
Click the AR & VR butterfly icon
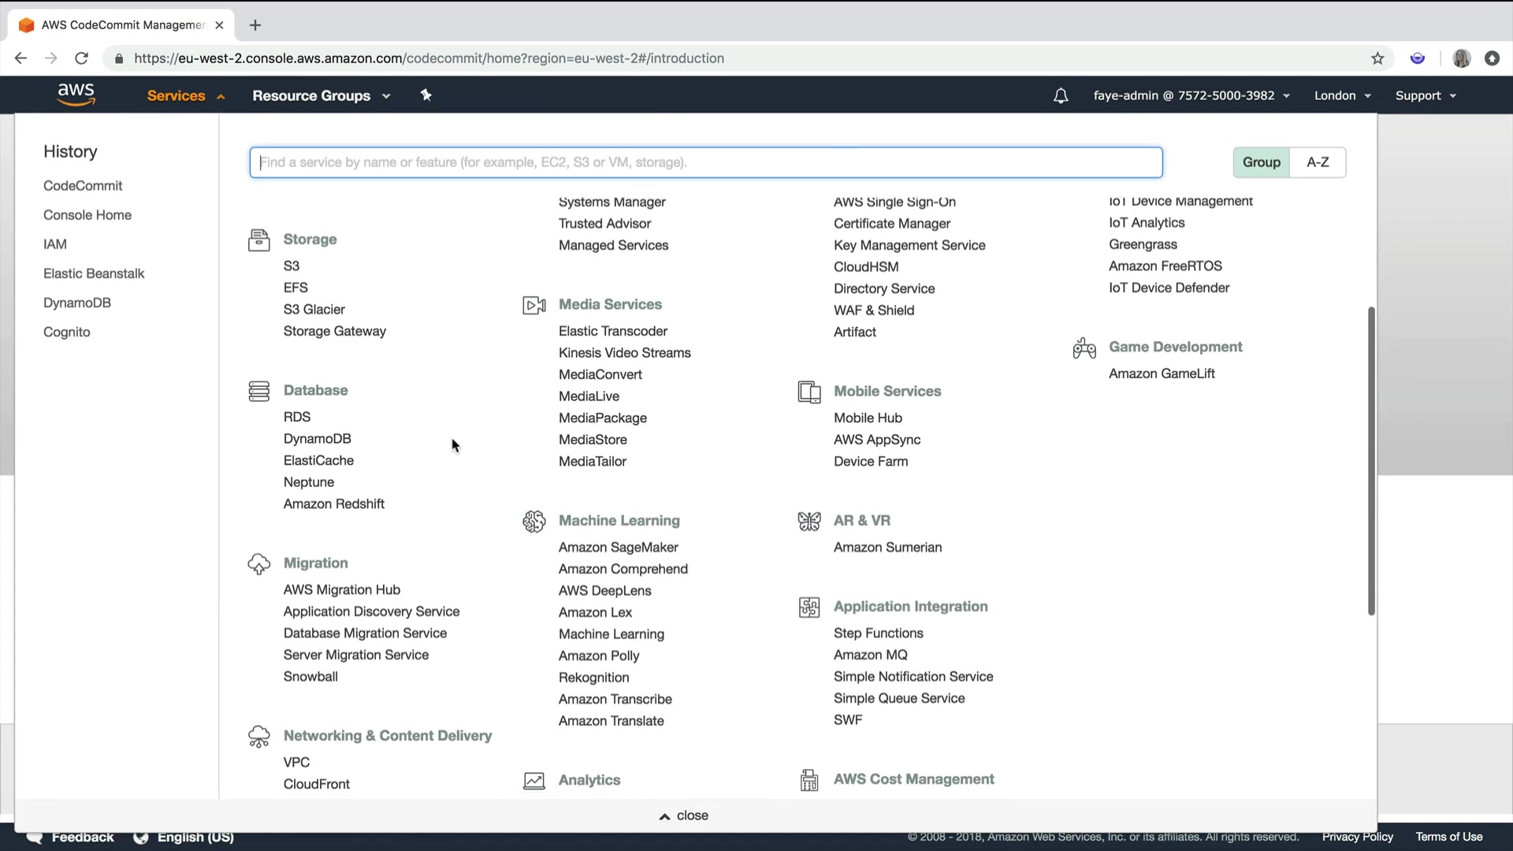[809, 521]
